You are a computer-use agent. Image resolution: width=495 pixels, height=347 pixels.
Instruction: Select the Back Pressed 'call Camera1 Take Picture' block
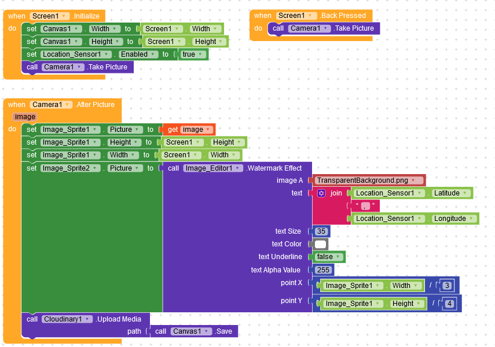(x=324, y=28)
